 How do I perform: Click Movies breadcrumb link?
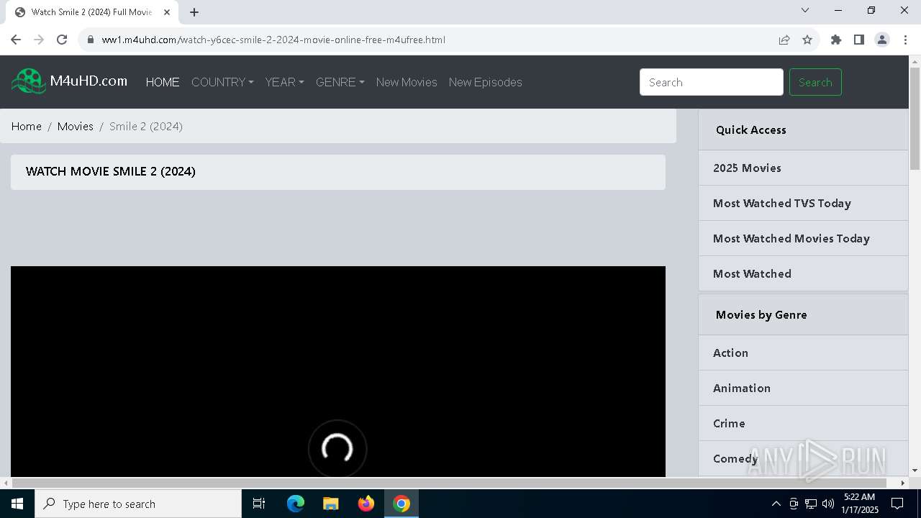(76, 126)
